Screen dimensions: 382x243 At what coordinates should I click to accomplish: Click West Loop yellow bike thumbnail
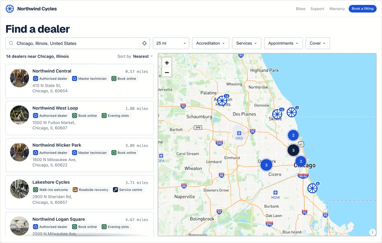tap(19, 115)
